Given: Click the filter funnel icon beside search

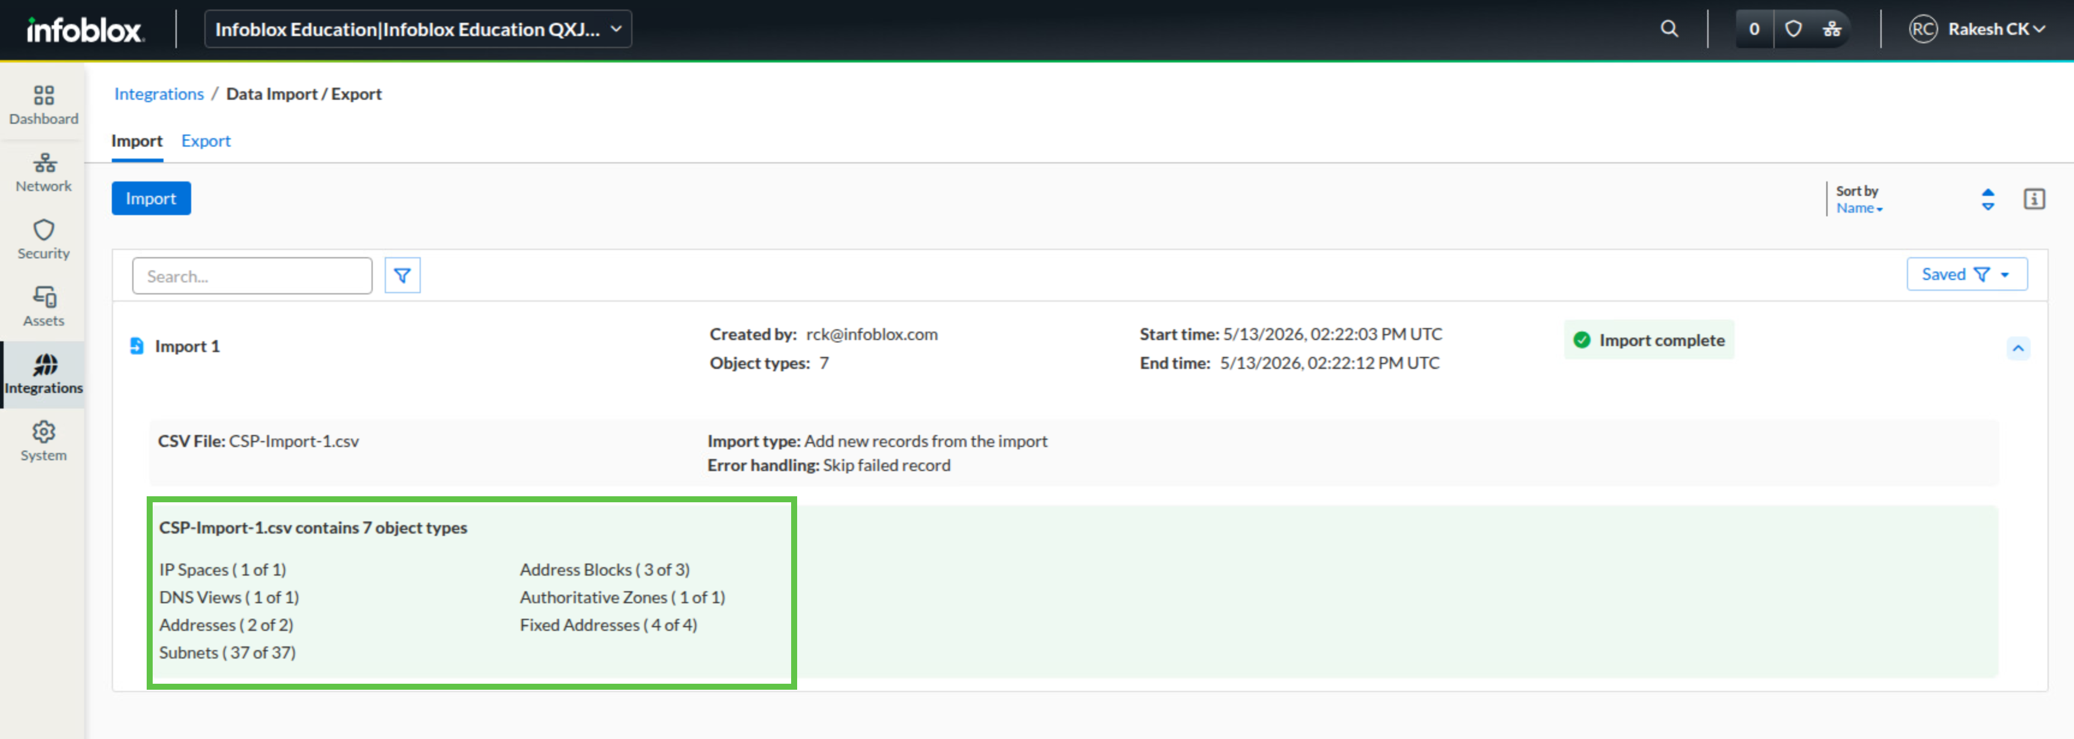Looking at the screenshot, I should pos(403,275).
